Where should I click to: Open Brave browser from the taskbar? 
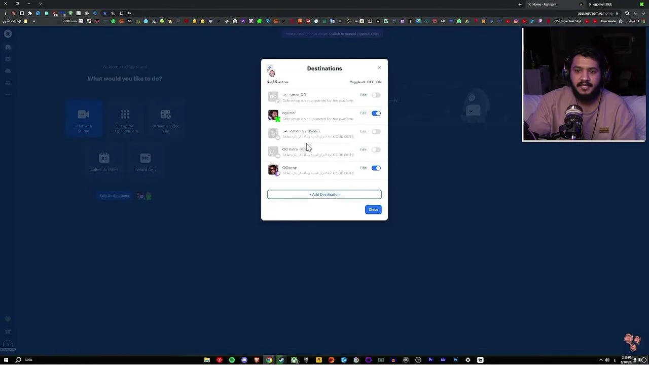click(257, 360)
